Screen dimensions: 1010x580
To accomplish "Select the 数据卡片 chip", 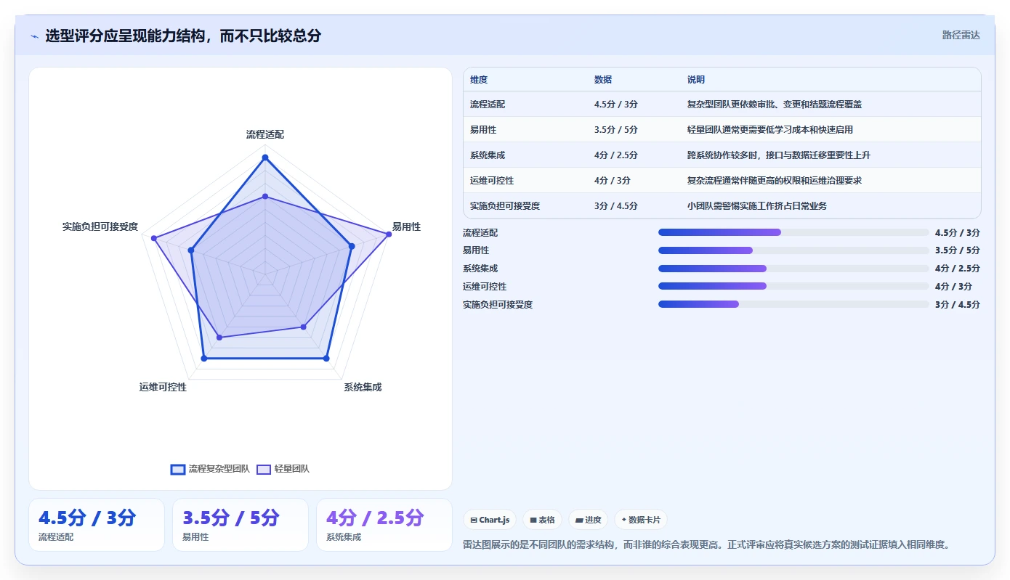I will coord(641,520).
